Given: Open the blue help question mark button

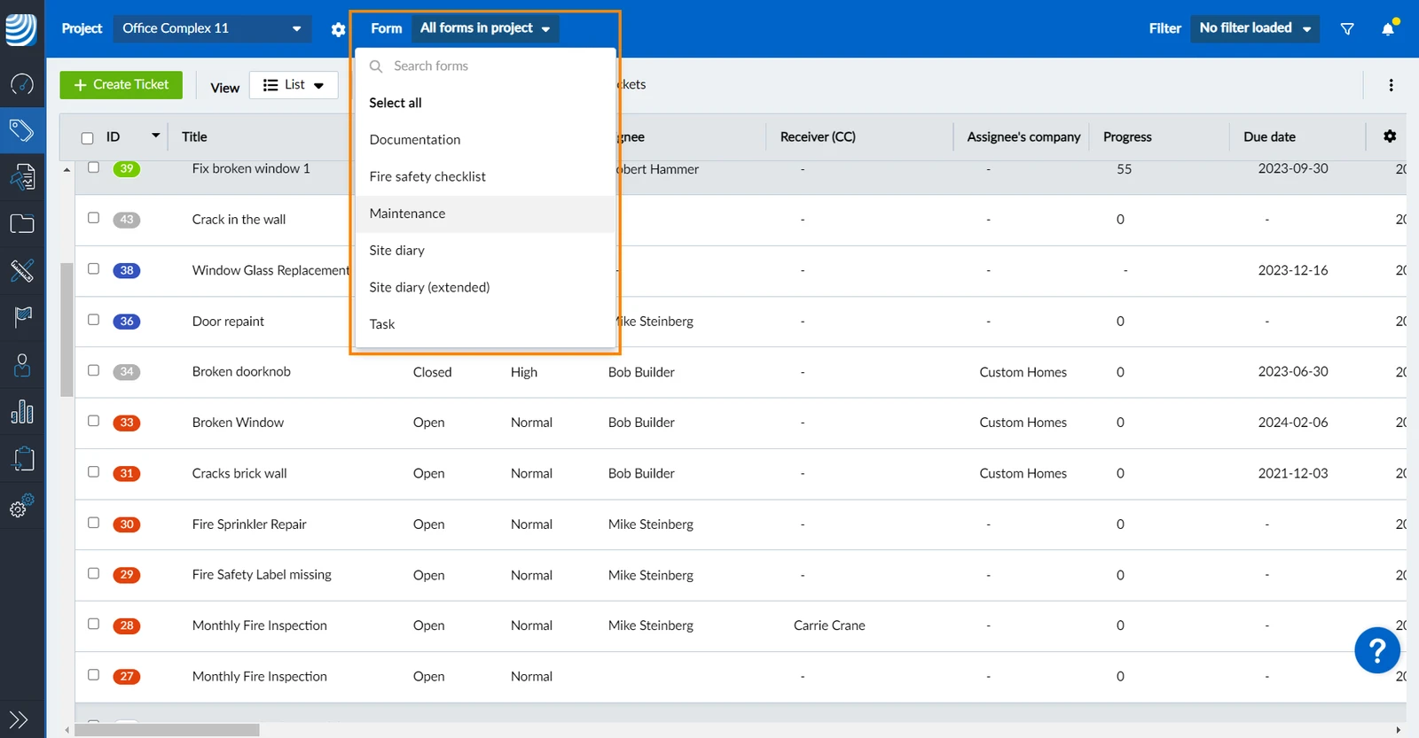Looking at the screenshot, I should 1377,650.
